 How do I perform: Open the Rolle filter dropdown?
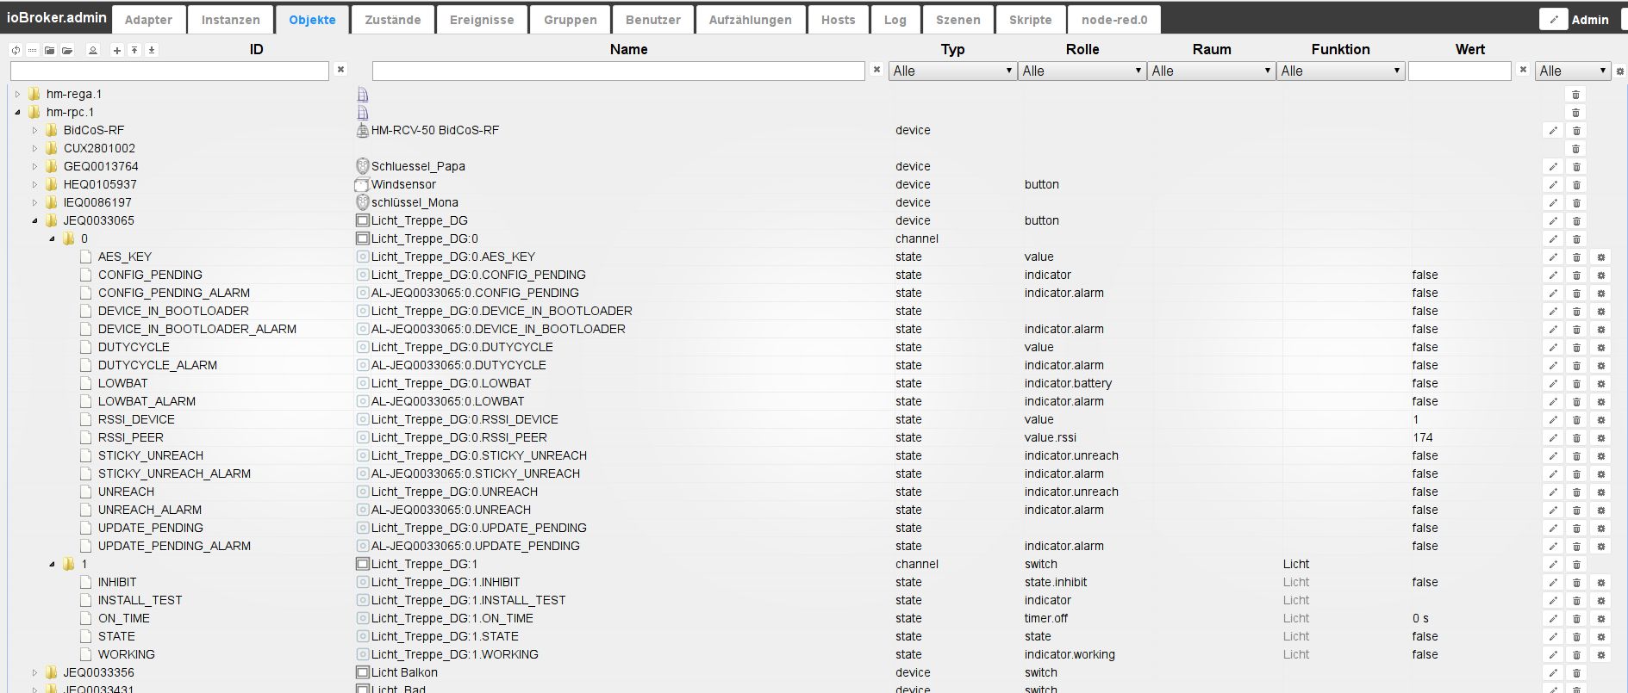[1082, 71]
